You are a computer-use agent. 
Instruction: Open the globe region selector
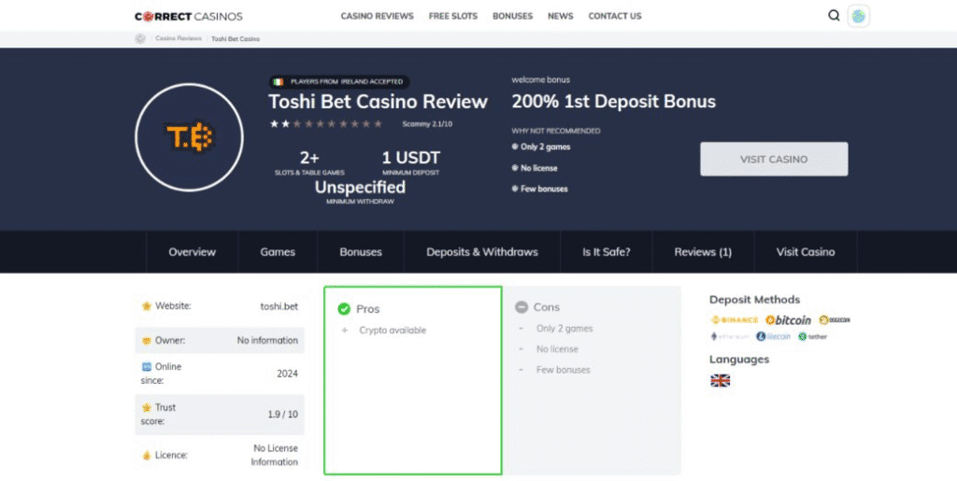pos(859,16)
